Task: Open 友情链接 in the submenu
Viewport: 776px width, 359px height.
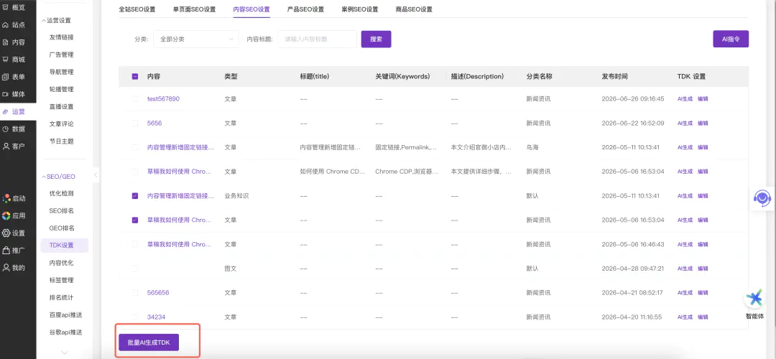Action: tap(61, 37)
